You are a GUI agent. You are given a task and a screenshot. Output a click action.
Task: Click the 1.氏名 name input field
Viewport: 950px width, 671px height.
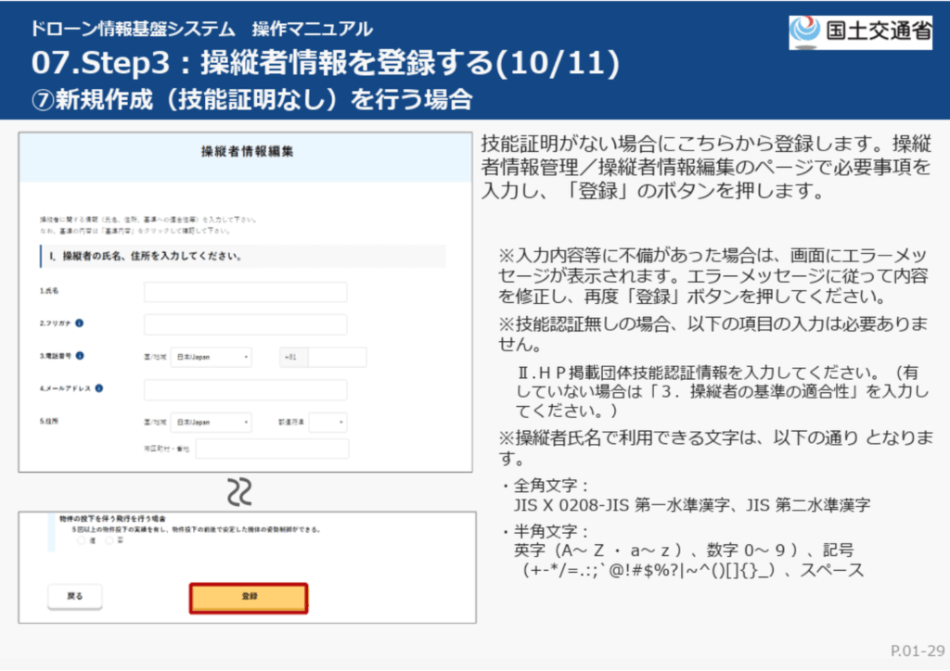tap(245, 292)
